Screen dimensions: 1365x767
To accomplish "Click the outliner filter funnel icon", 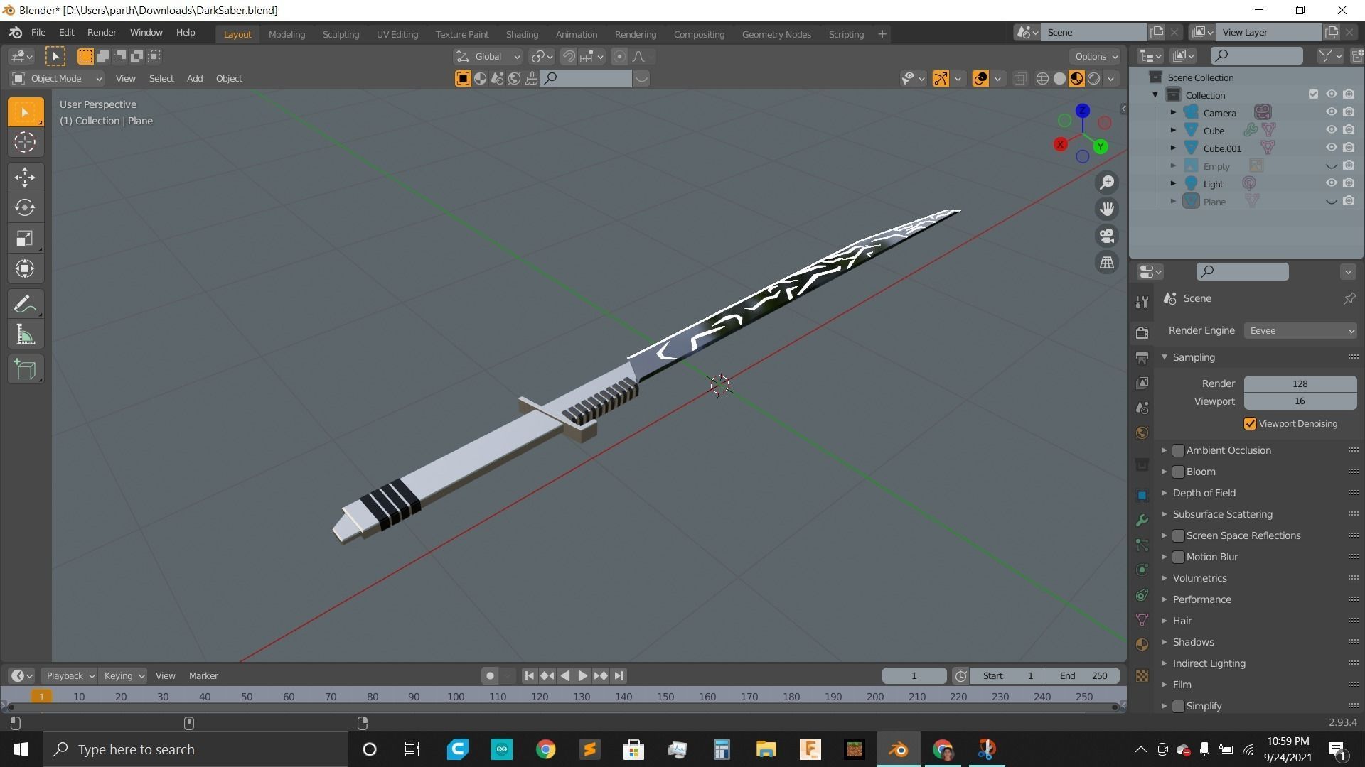I will point(1325,55).
